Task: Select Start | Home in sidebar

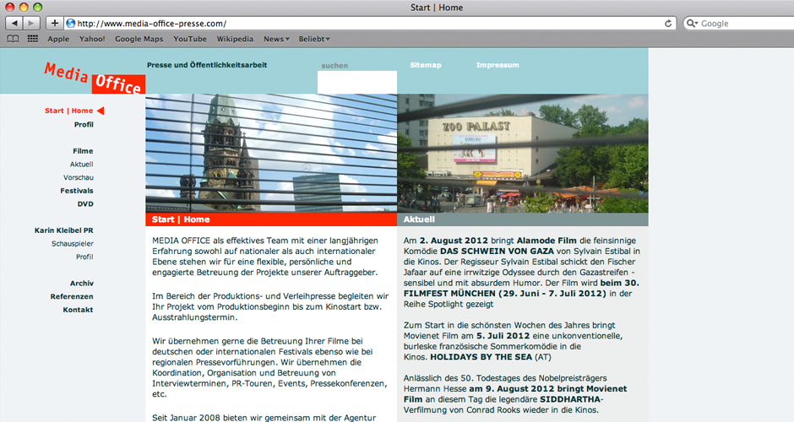Action: 69,111
